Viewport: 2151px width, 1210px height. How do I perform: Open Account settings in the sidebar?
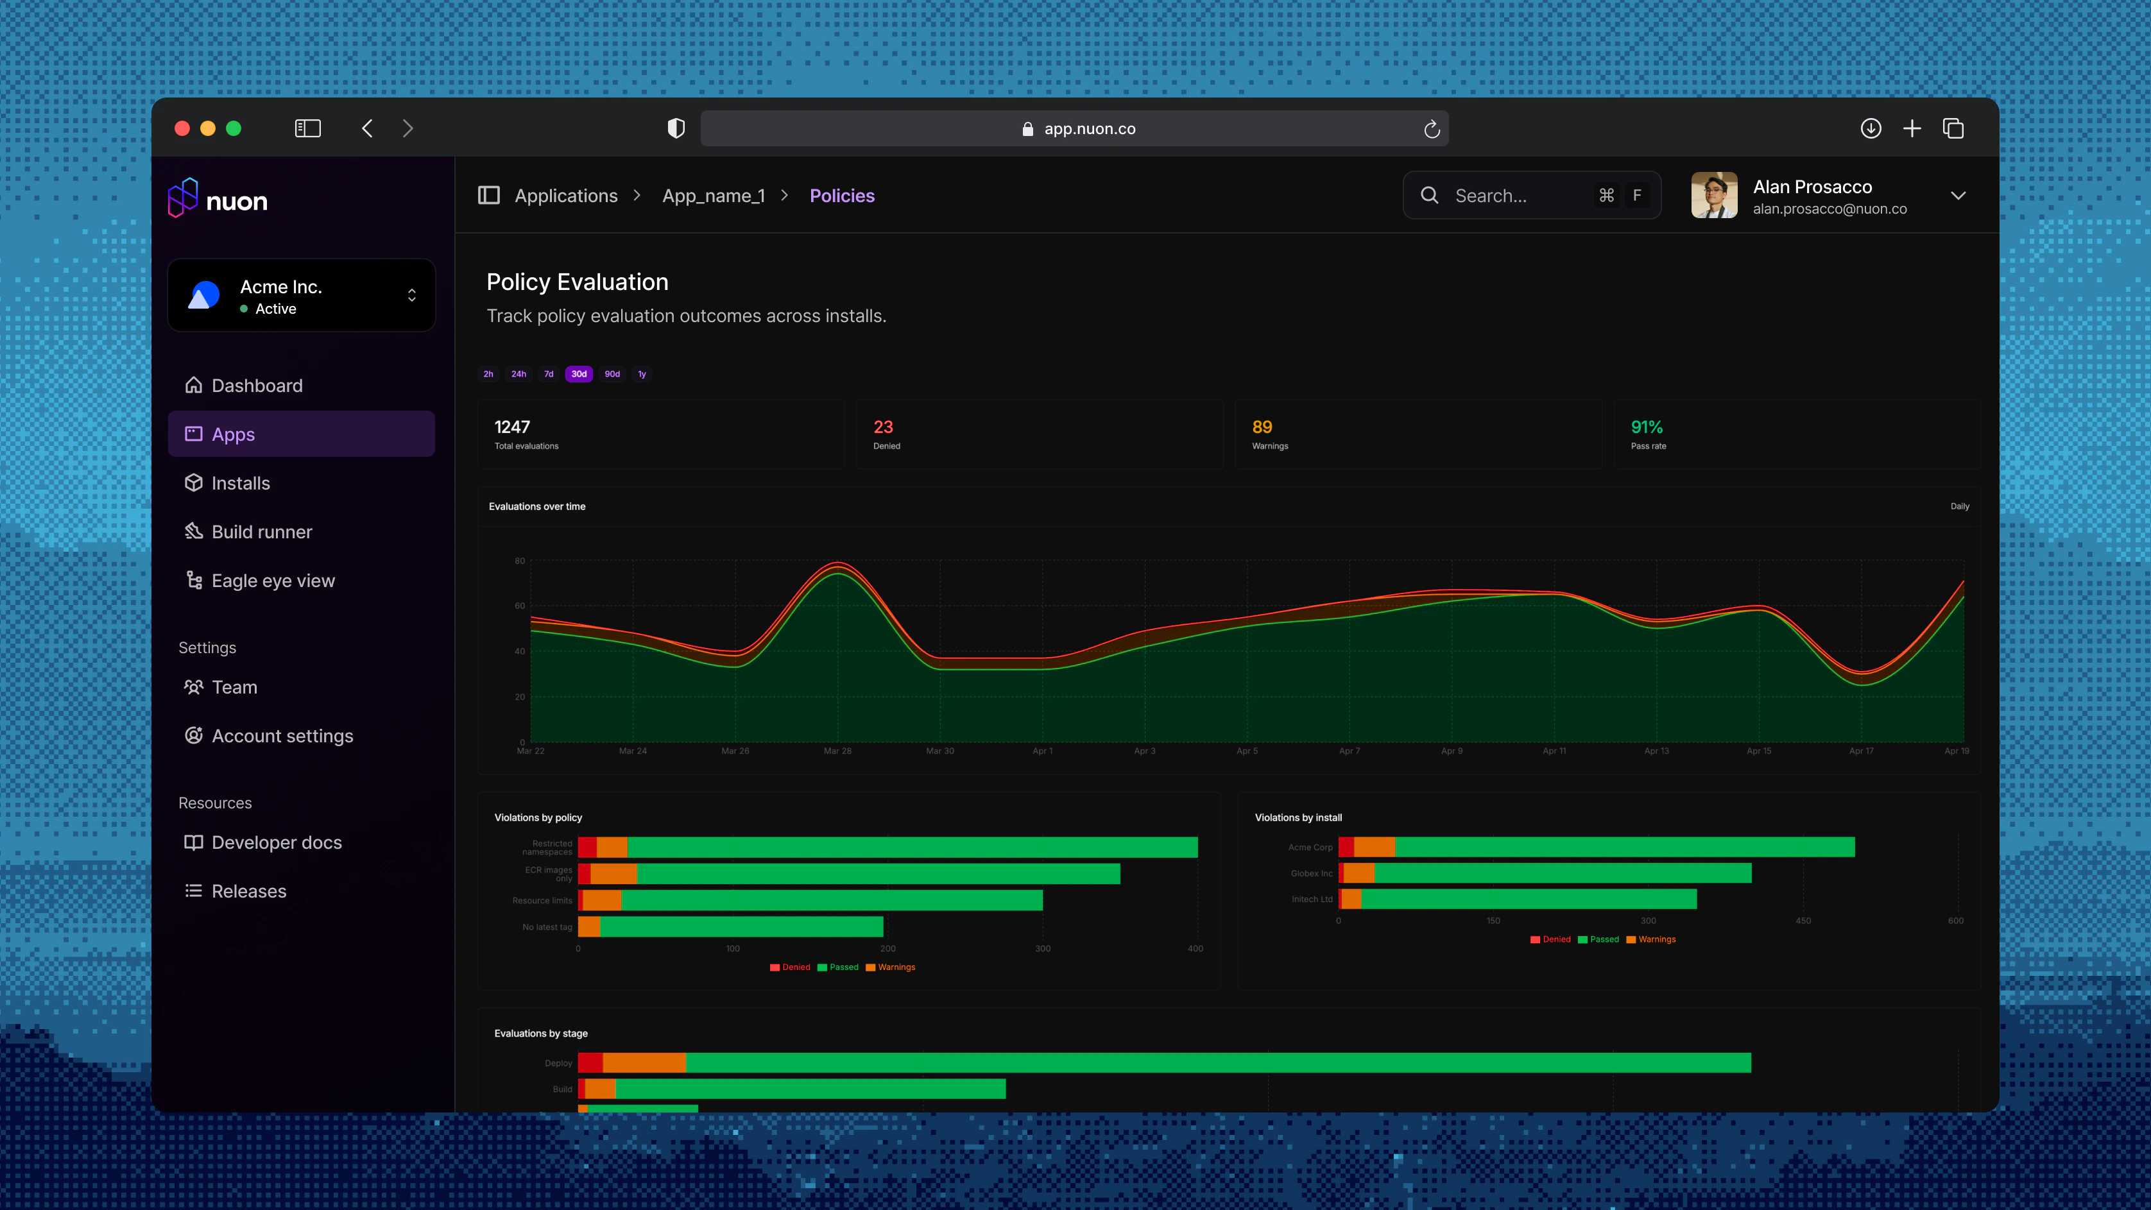point(282,736)
